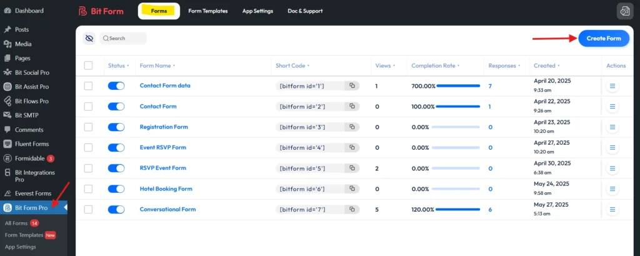Open actions menu for Event RSVP Form
Screen dimensions: 640x256
(612, 148)
